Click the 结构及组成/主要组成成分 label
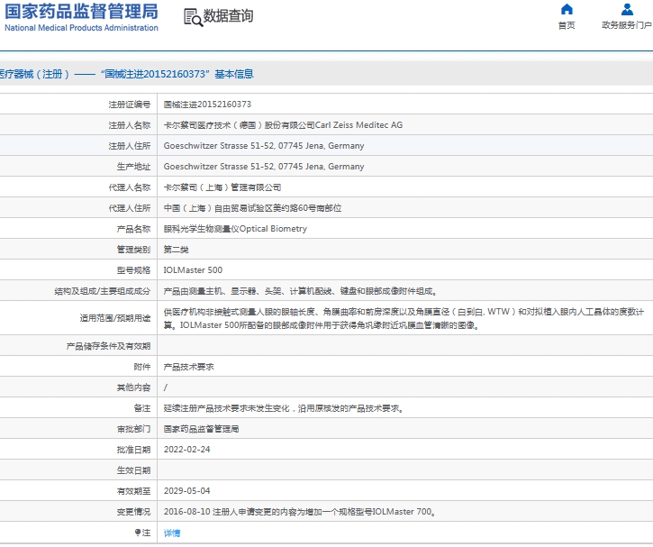The height and width of the screenshot is (547, 653). (x=103, y=291)
